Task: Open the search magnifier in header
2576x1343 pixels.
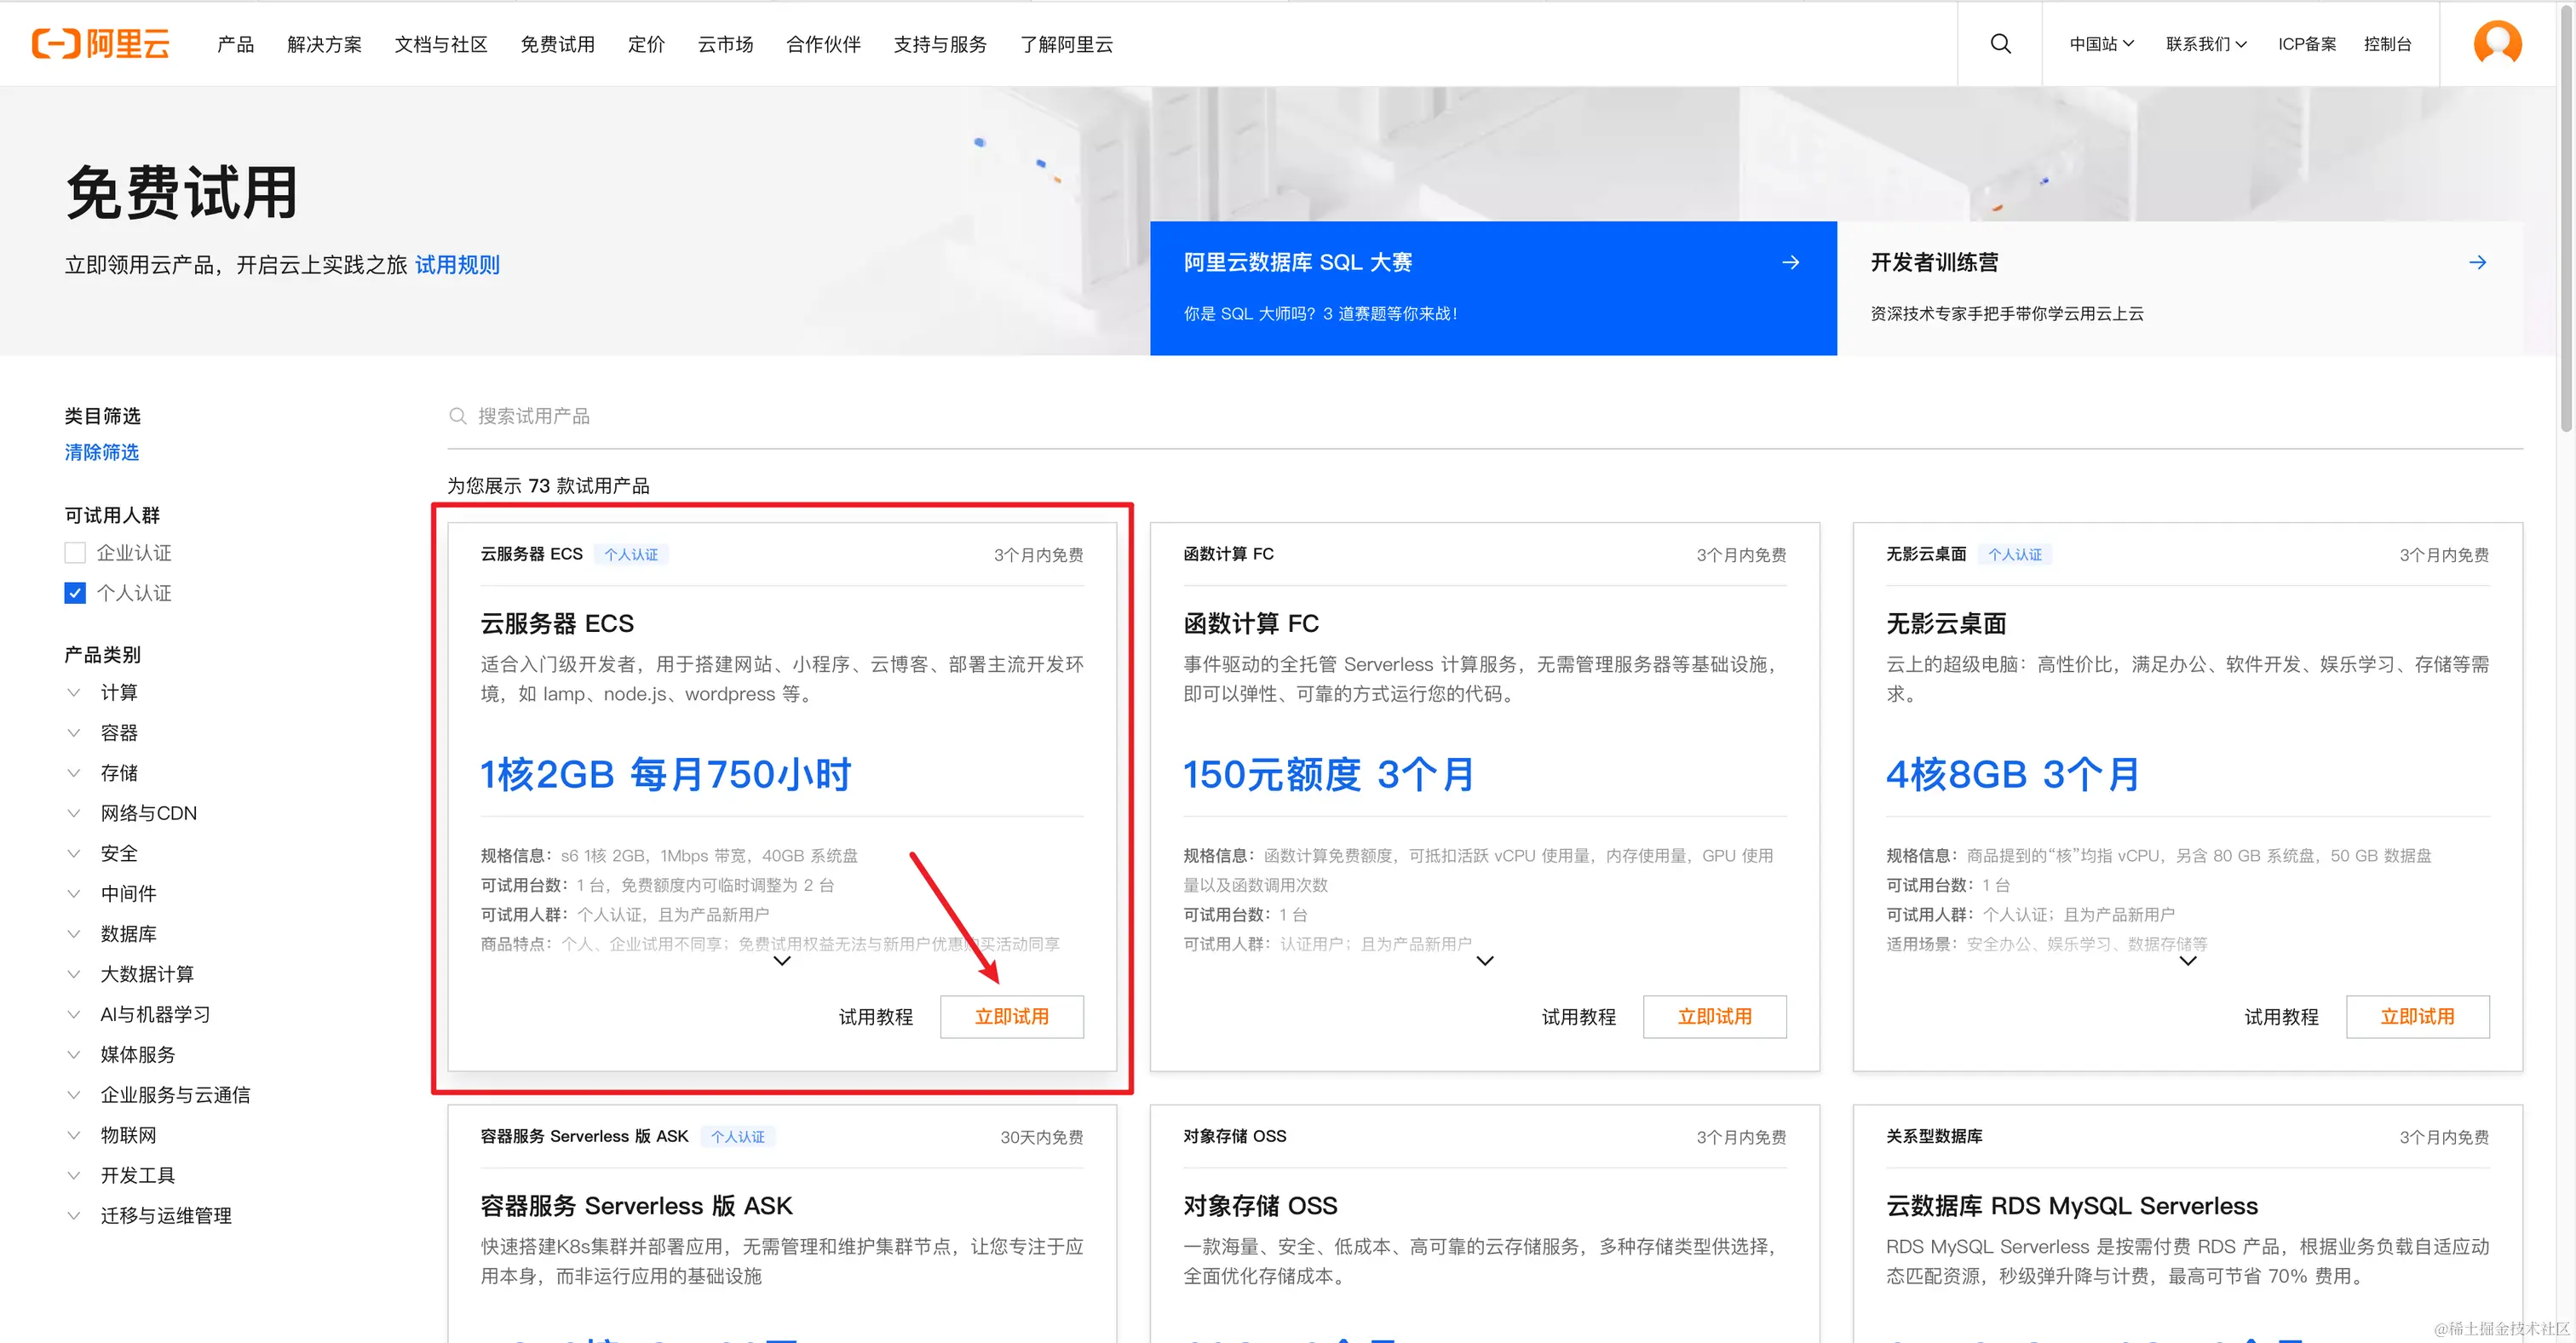Action: [2000, 44]
